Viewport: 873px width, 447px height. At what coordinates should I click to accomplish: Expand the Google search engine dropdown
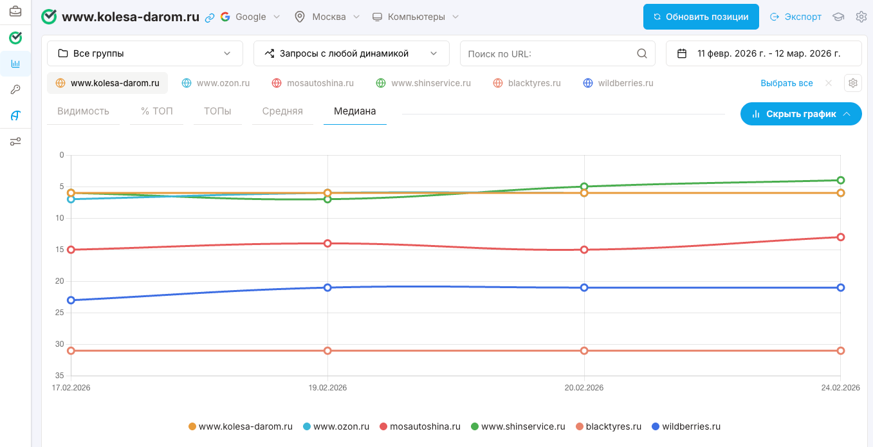(x=251, y=17)
